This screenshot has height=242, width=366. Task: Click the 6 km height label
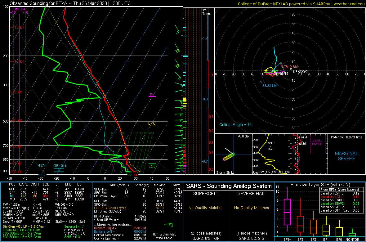tap(18, 120)
